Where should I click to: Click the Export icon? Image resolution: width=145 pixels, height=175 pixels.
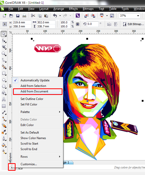93,16
